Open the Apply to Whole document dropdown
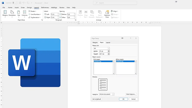The width and height of the screenshot is (192, 108). click(106, 94)
